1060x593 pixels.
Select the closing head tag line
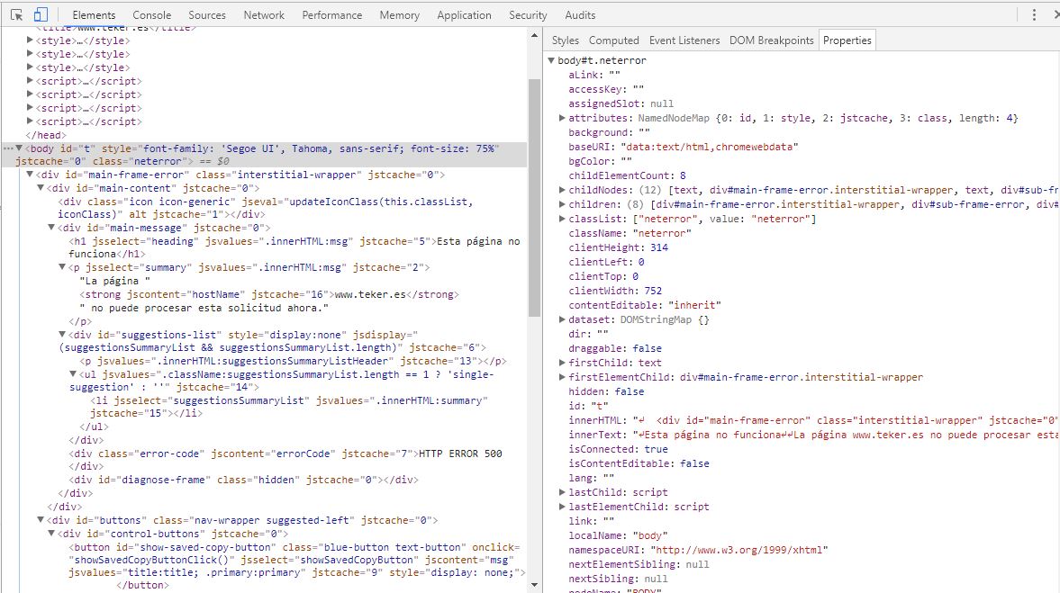(46, 135)
